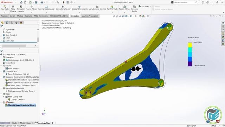Select the Right Plane item
This screenshot has width=225, height=127.
click(x=8, y=29)
